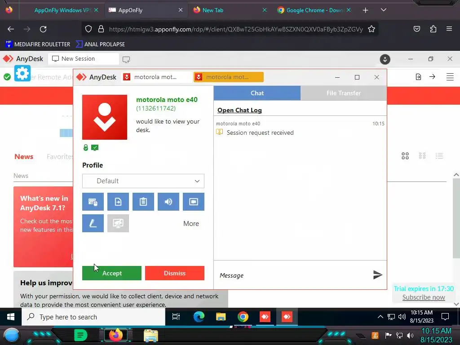
Task: List all Firefox tabs dropdown
Action: (384, 10)
